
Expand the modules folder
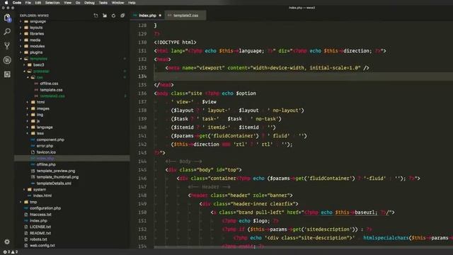pos(37,46)
